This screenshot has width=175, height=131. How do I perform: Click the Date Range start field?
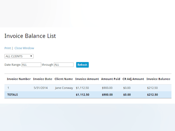[31, 65]
